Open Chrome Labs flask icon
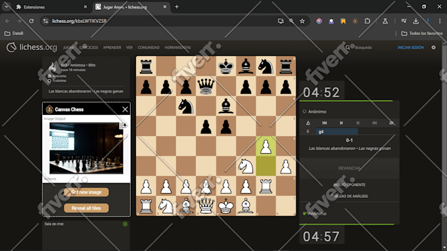Viewport: 447px width, 251px height. (385, 21)
